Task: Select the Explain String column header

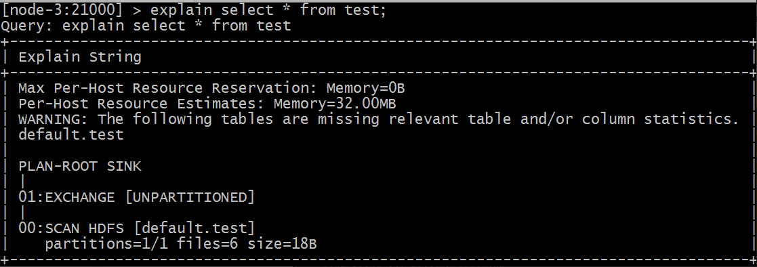Action: point(80,57)
